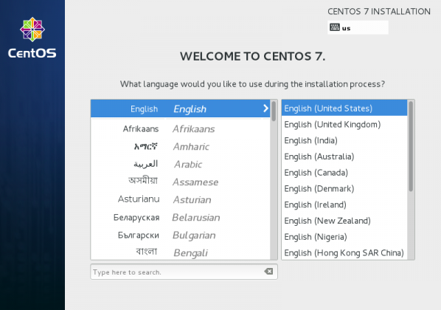Choose English (Denmark) locale
The height and width of the screenshot is (310, 441).
[344, 188]
